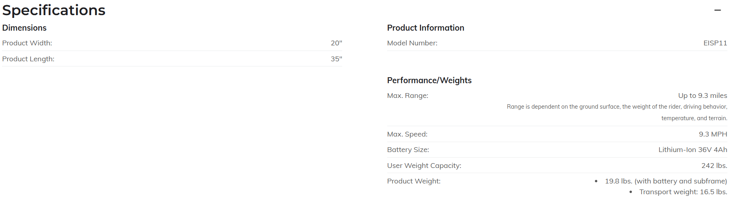Click the EISP11 model number value

(x=715, y=43)
